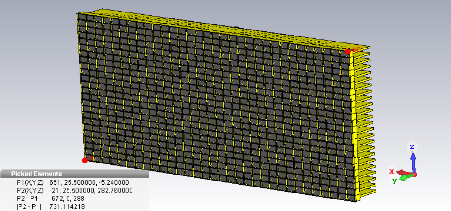Click the y label on the axis triad
This screenshot has height=211, width=451.
click(395, 181)
